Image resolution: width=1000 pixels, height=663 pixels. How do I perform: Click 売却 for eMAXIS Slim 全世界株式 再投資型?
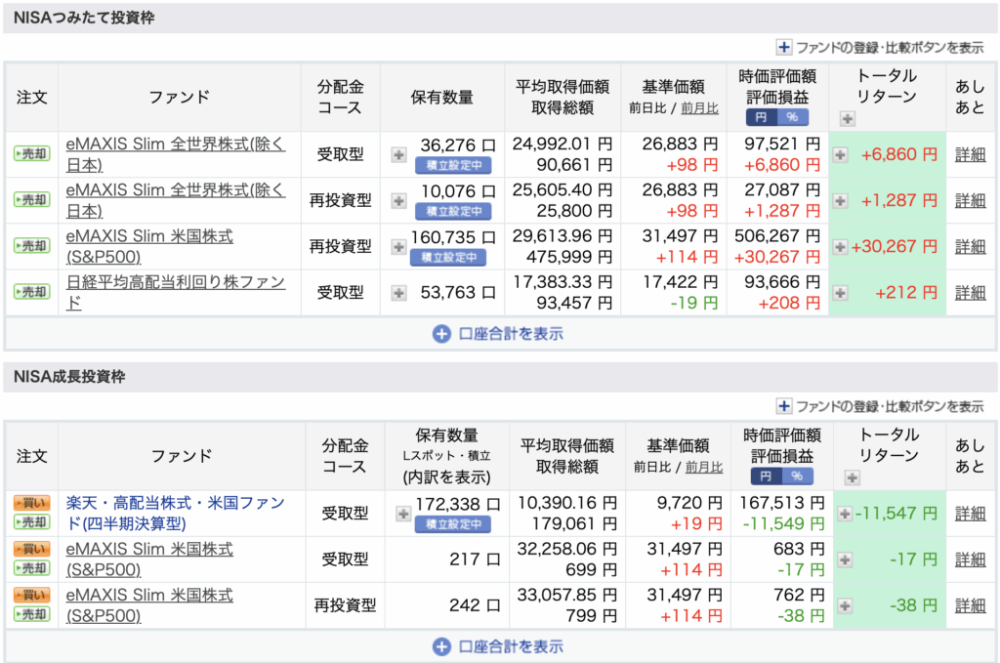click(x=32, y=199)
